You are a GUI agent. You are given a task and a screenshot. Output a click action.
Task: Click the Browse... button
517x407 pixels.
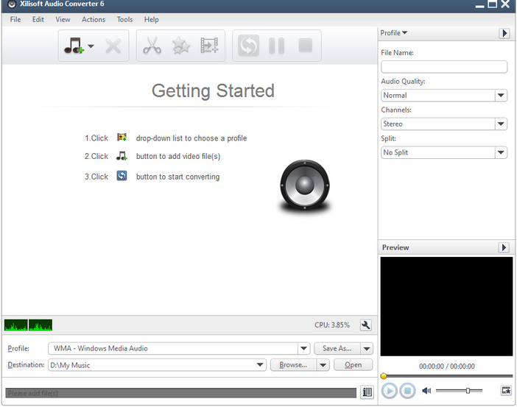click(x=293, y=365)
